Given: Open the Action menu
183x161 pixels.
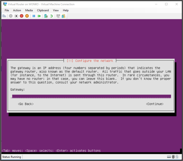Looking at the screenshot, I should click(17, 10).
